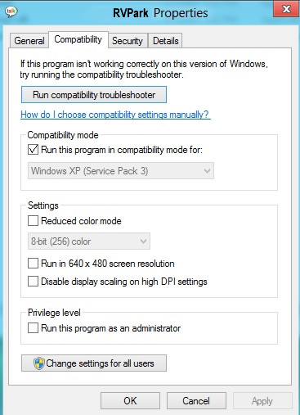This screenshot has height=415, width=300.
Task: Open the Security tab
Action: point(128,41)
